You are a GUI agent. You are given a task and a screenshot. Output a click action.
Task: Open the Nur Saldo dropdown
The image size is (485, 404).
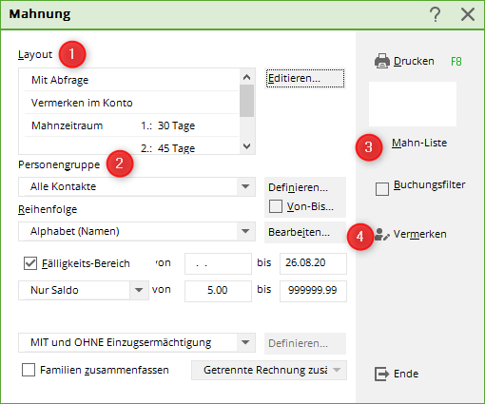coord(139,290)
